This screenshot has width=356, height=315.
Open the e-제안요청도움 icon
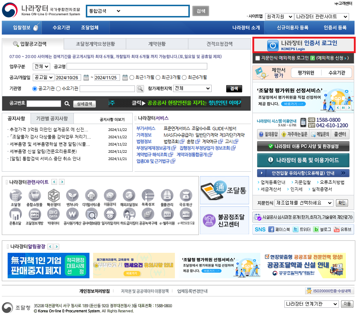186,214
